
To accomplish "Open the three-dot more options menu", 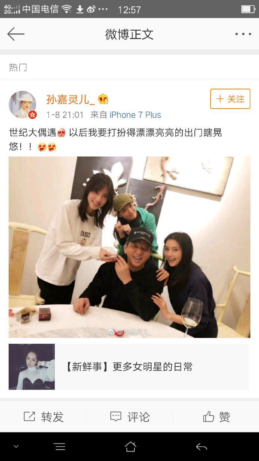I will pyautogui.click(x=243, y=34).
